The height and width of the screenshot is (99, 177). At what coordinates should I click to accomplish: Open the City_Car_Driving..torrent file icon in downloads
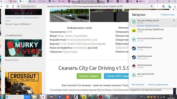tap(134, 21)
